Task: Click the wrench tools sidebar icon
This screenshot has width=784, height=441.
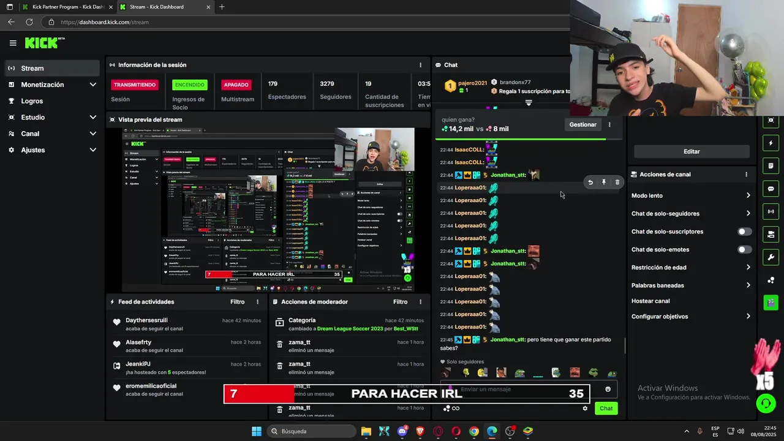Action: coord(771,257)
